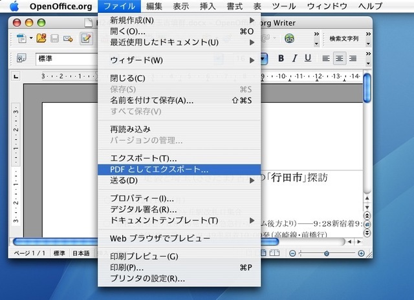Click the 日本語 language status field

pos(81,254)
